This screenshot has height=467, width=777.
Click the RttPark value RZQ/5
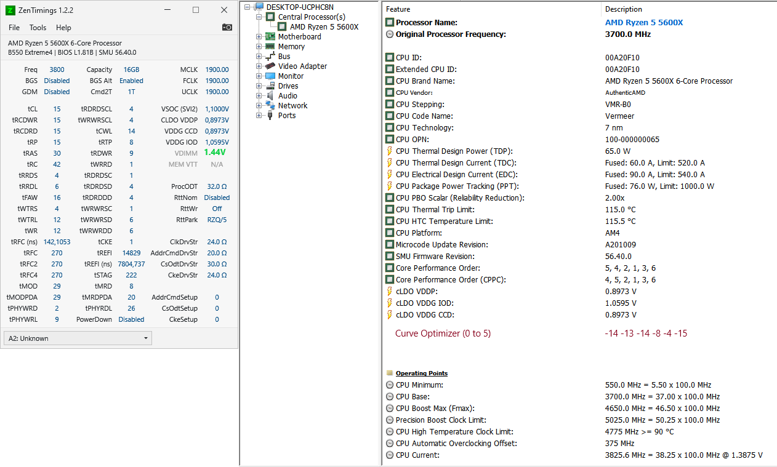click(x=217, y=220)
